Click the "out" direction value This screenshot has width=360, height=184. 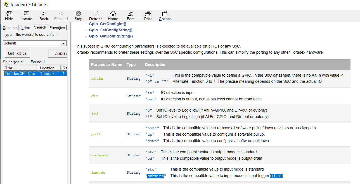click(151, 99)
